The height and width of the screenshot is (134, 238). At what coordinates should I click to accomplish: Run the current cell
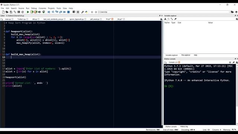click(x=32, y=12)
